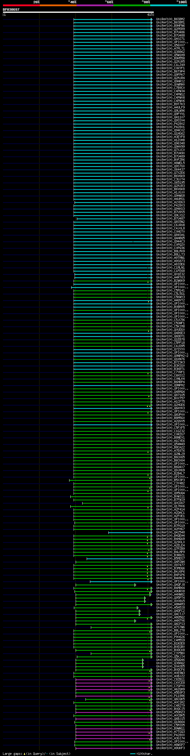Select the UniRef100_Q9NPH2-2 entry
The image size is (190, 756).
click(172, 356)
